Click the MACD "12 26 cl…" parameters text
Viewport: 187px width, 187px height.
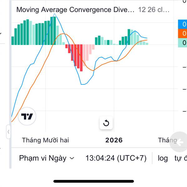(154, 10)
